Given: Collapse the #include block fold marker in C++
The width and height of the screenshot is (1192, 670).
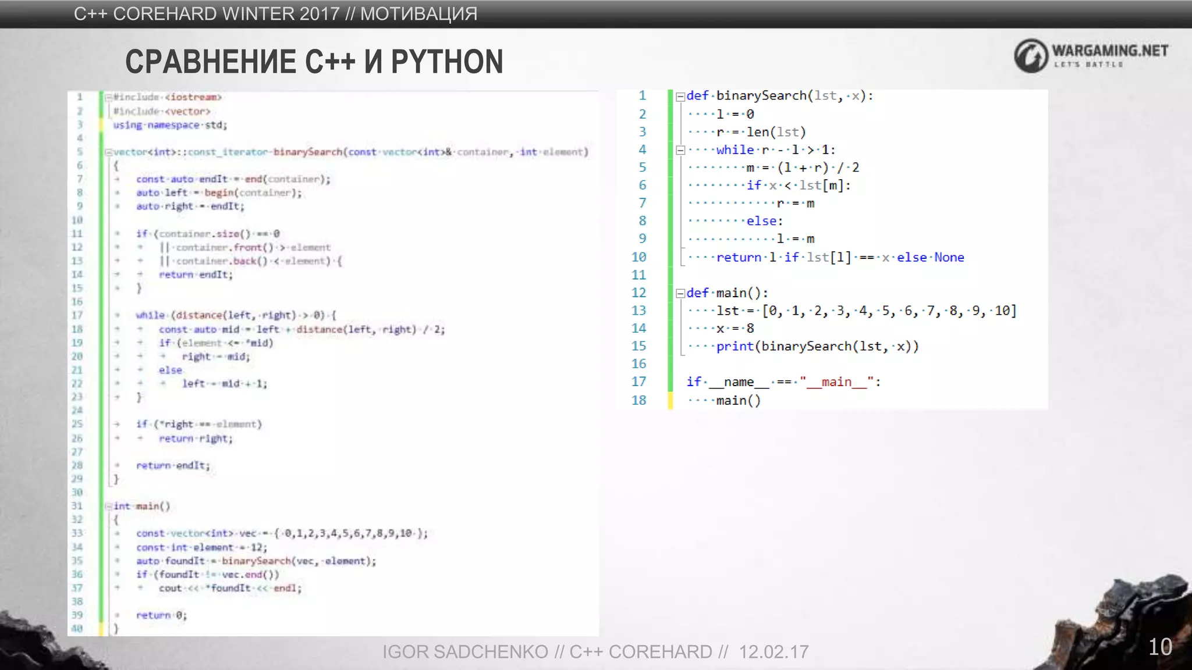Looking at the screenshot, I should [108, 98].
